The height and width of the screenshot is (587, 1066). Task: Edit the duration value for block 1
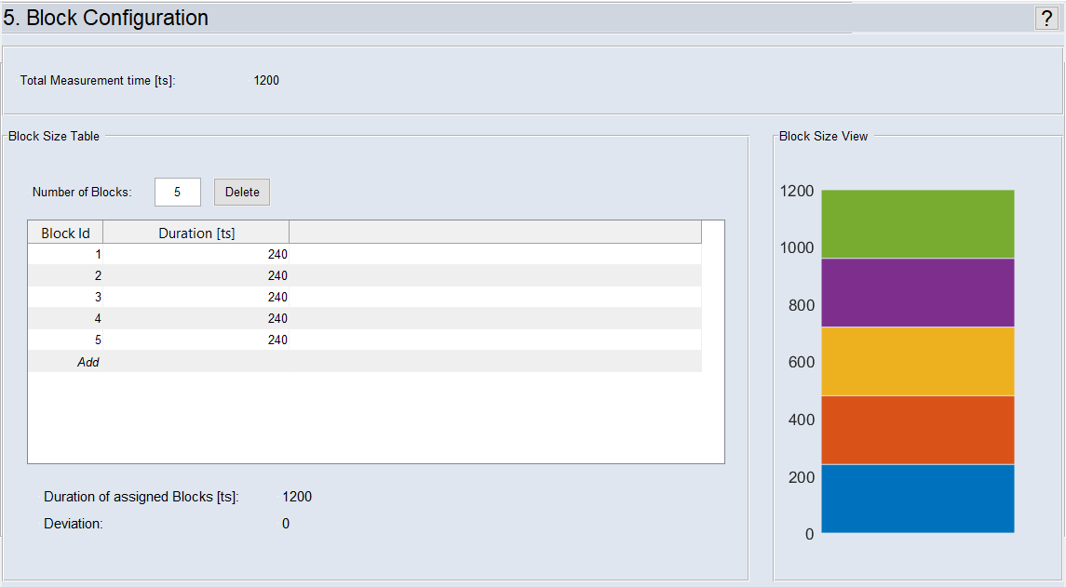[x=196, y=254]
